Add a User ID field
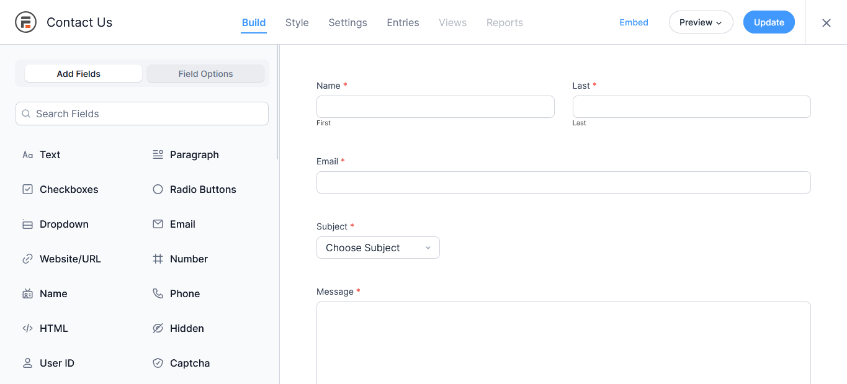The image size is (847, 384). pyautogui.click(x=56, y=364)
